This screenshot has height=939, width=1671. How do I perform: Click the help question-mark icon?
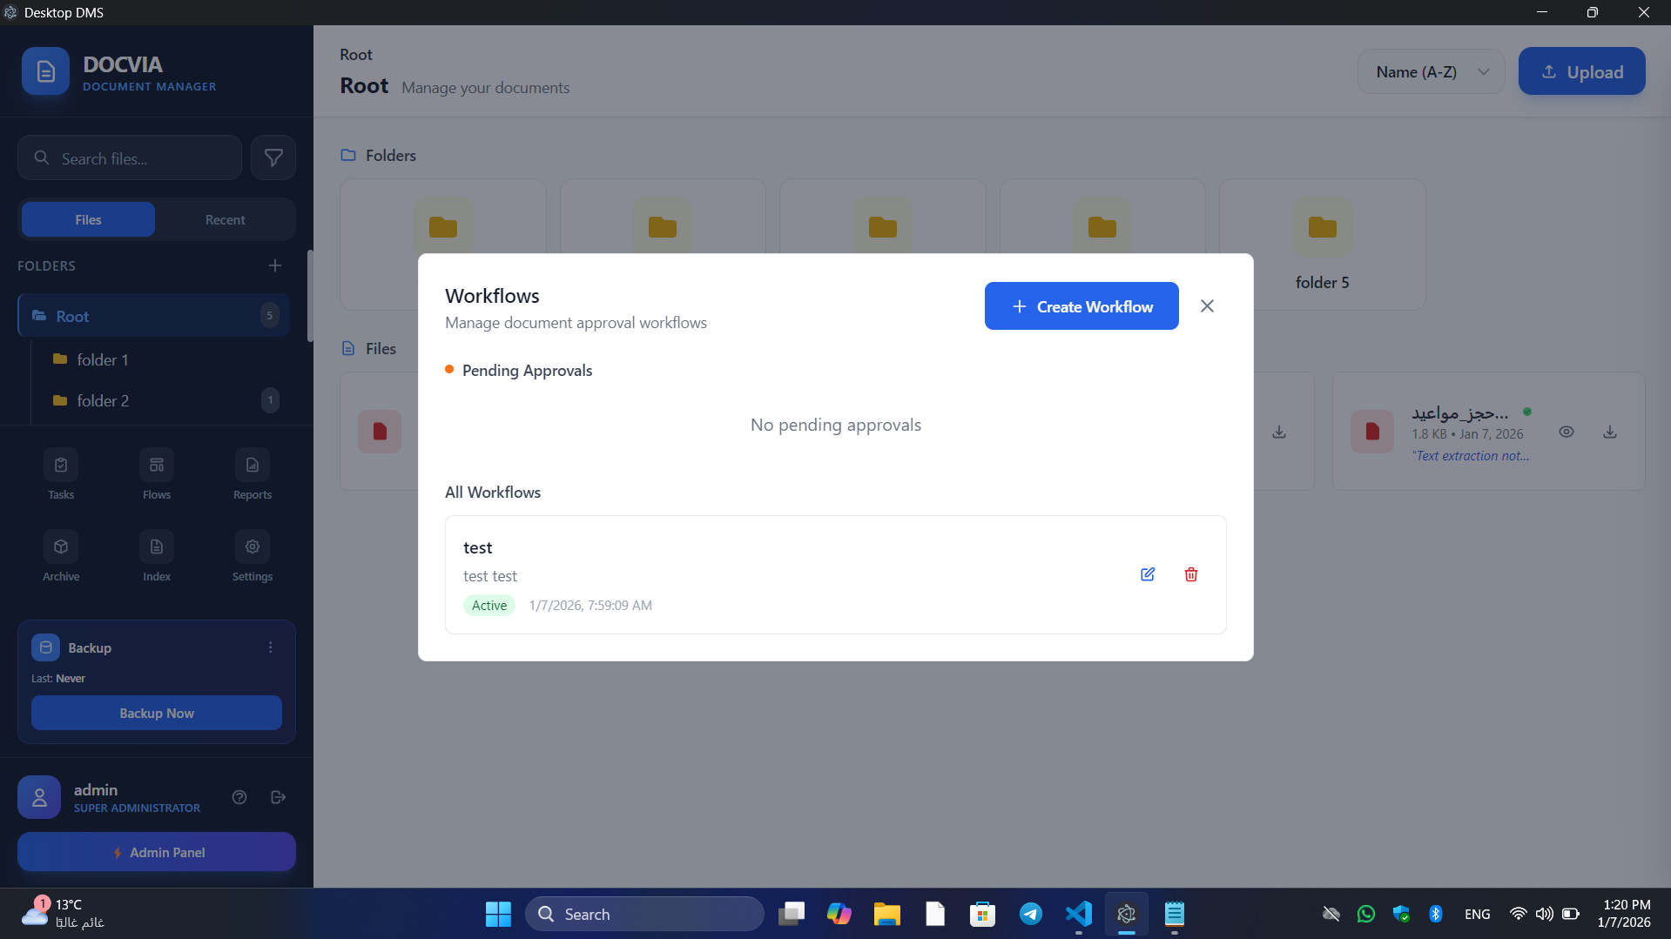click(x=239, y=797)
